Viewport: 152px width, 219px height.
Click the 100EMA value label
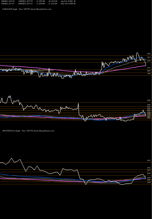[26, 1]
